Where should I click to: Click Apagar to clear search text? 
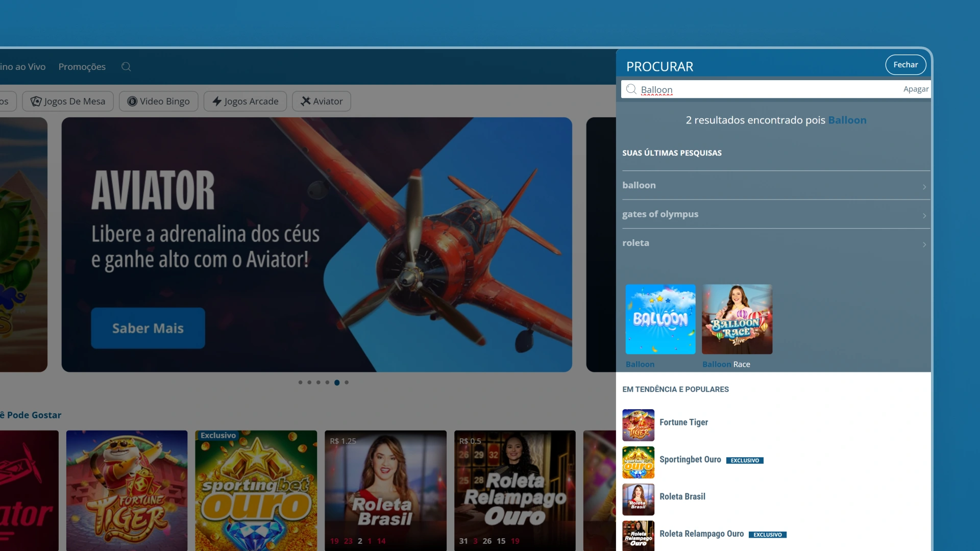[916, 89]
